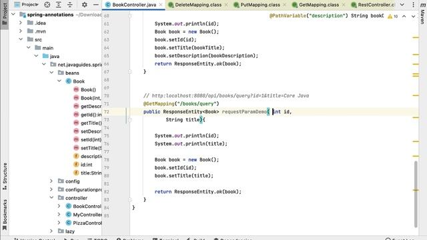Image resolution: width=427 pixels, height=240 pixels.
Task: Expand the configurationpro package
Action: coord(51,189)
